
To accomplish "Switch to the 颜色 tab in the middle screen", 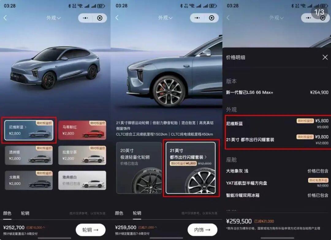I will (x=119, y=213).
